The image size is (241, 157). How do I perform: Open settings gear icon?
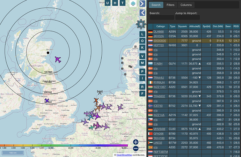[x=141, y=24]
